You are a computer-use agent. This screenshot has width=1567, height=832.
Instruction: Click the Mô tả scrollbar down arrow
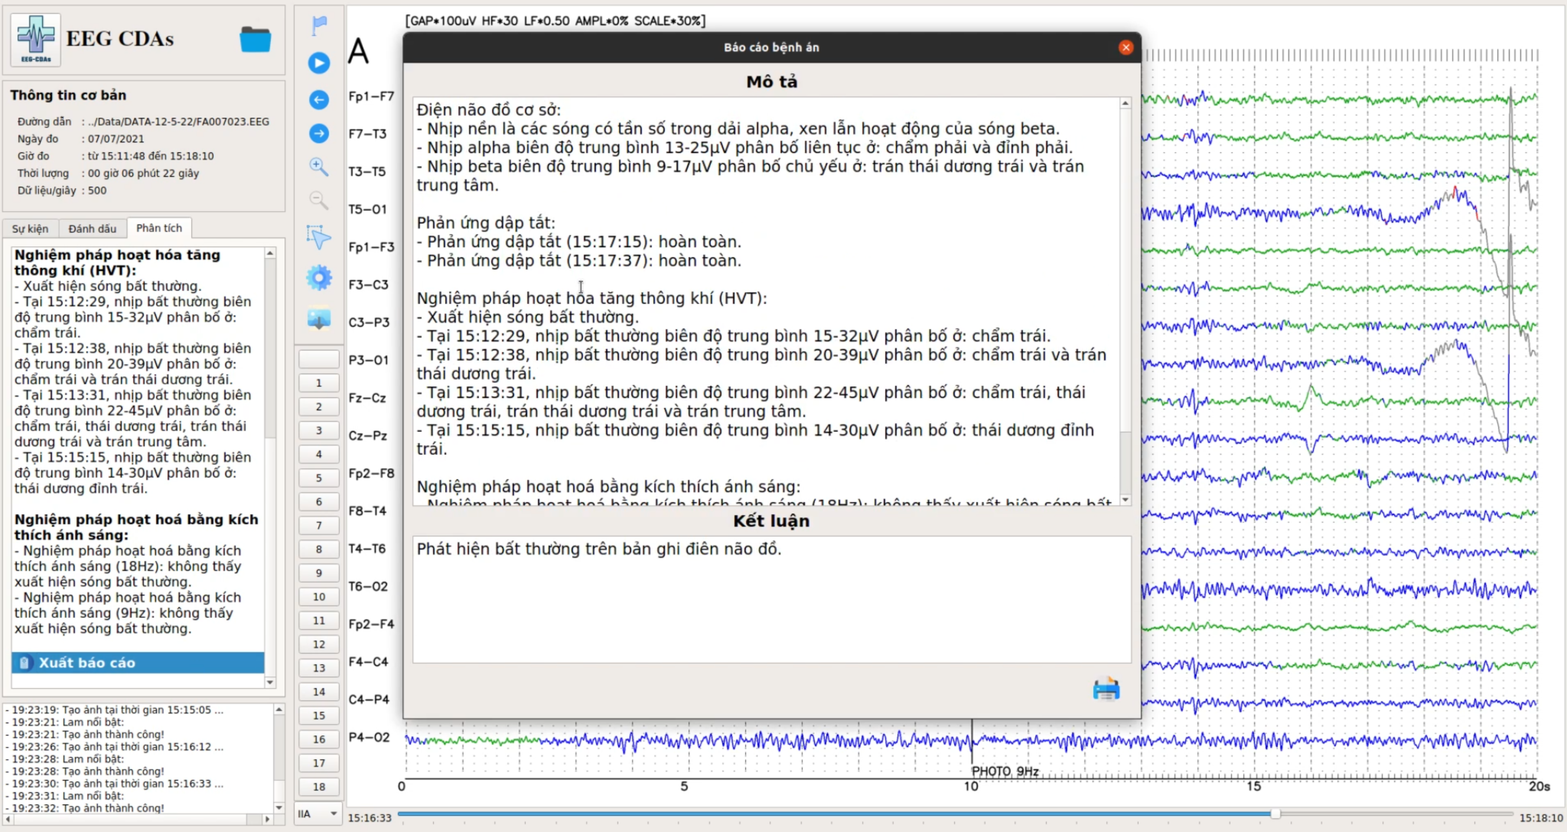pos(1126,500)
